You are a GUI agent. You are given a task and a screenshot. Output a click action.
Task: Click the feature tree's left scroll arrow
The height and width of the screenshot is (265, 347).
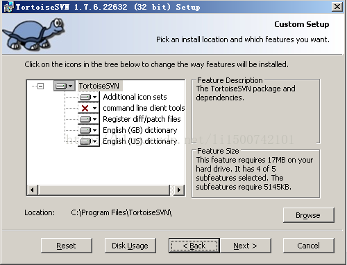pos(32,190)
